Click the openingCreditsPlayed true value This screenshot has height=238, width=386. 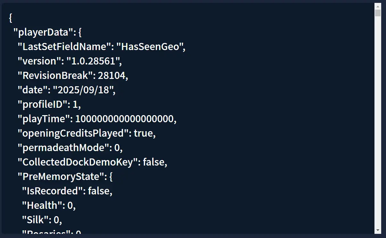click(x=143, y=133)
